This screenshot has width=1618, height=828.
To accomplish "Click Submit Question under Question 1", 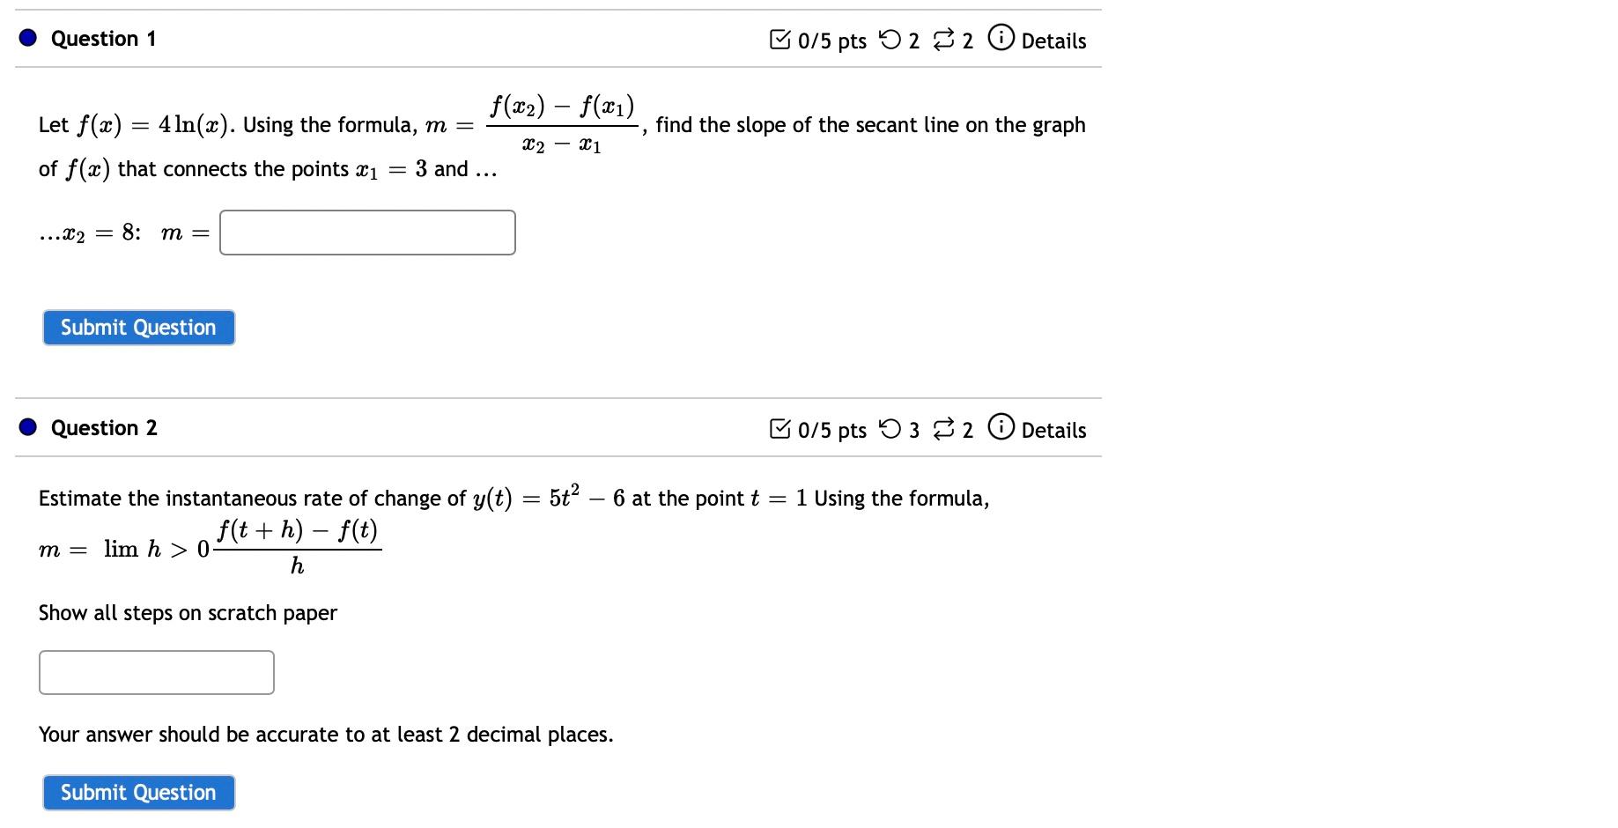I will pos(137,327).
